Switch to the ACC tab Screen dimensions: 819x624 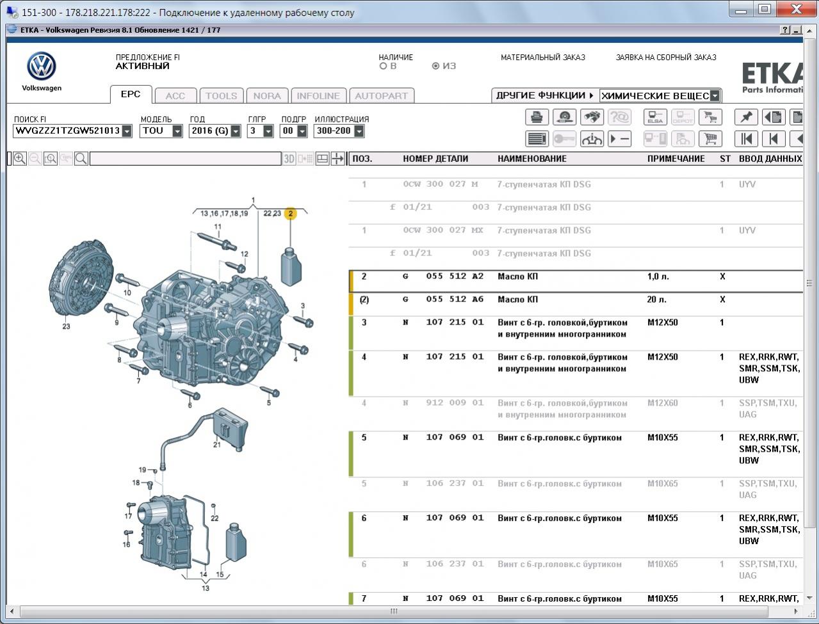pyautogui.click(x=175, y=96)
